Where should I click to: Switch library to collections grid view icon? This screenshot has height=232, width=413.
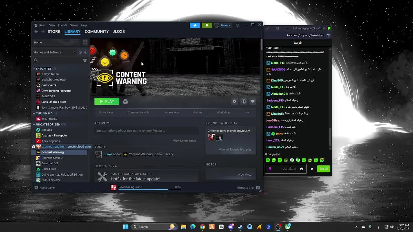tap(85, 42)
